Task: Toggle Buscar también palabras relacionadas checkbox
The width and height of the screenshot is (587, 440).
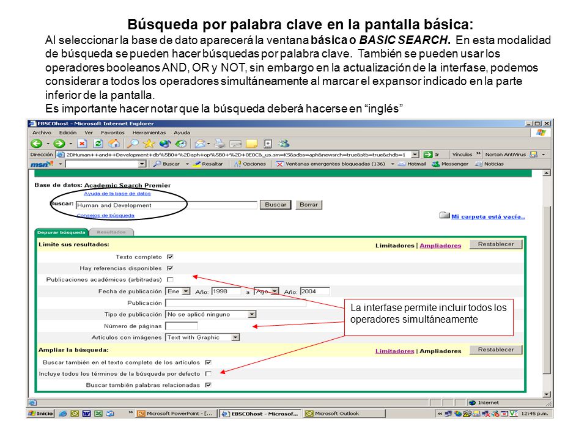Action: point(209,384)
